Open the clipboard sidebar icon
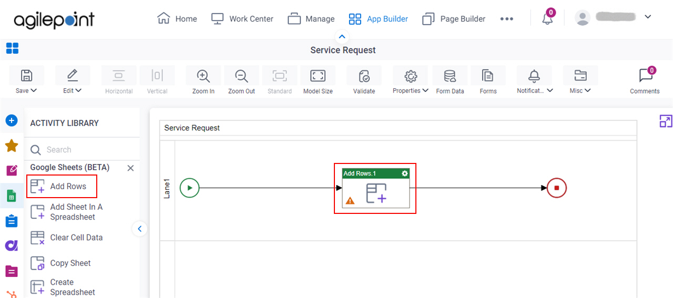 (x=12, y=221)
